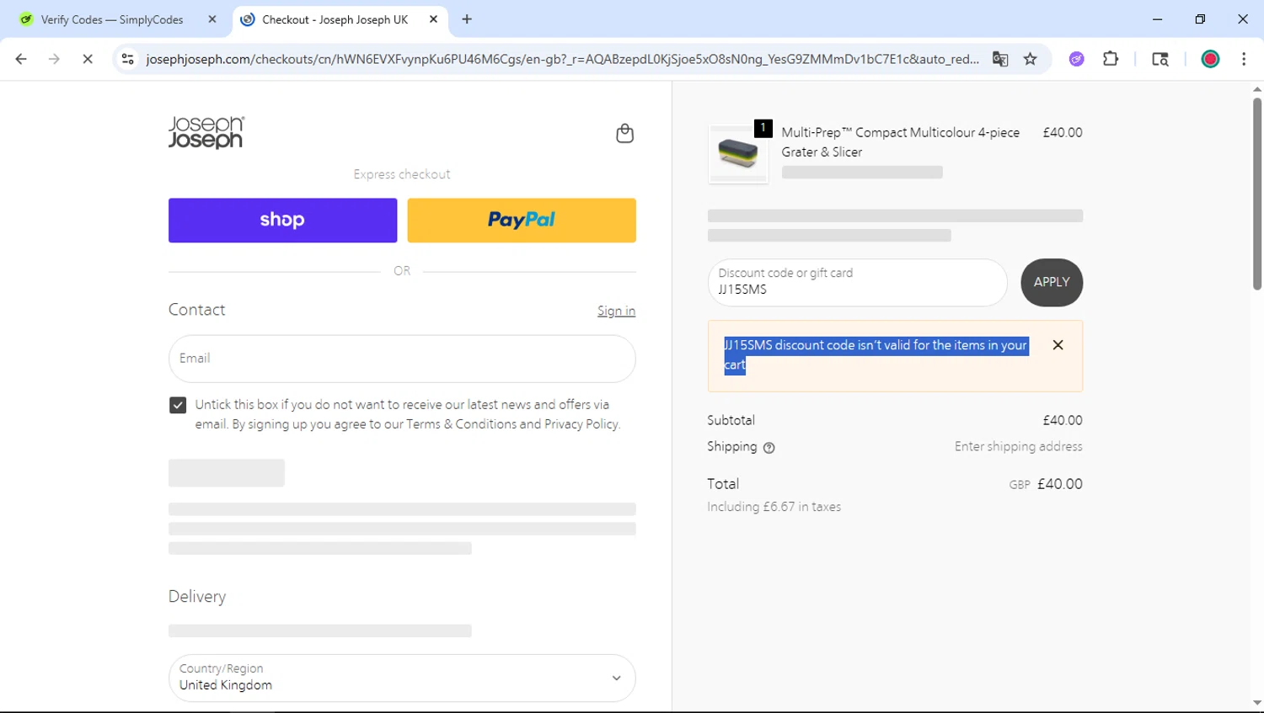The height and width of the screenshot is (713, 1264).
Task: Open the side panel search icon
Action: tap(1160, 59)
